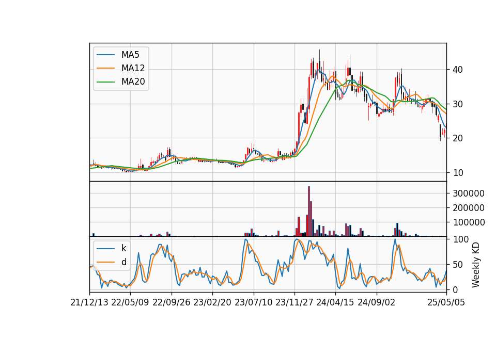Click the KD axis value 50
Image resolution: width=496 pixels, height=356 pixels.
(458, 265)
